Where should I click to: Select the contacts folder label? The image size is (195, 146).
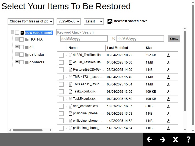click(x=37, y=62)
